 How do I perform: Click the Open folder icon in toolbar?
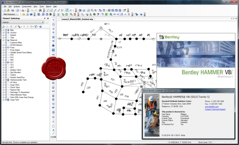point(8,10)
